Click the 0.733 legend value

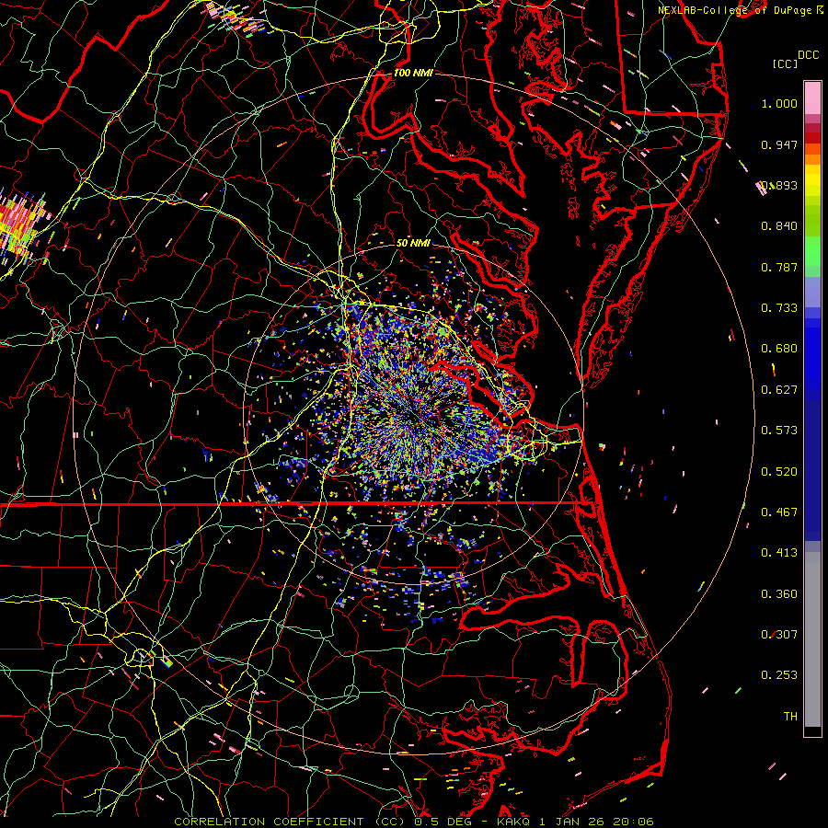click(779, 308)
